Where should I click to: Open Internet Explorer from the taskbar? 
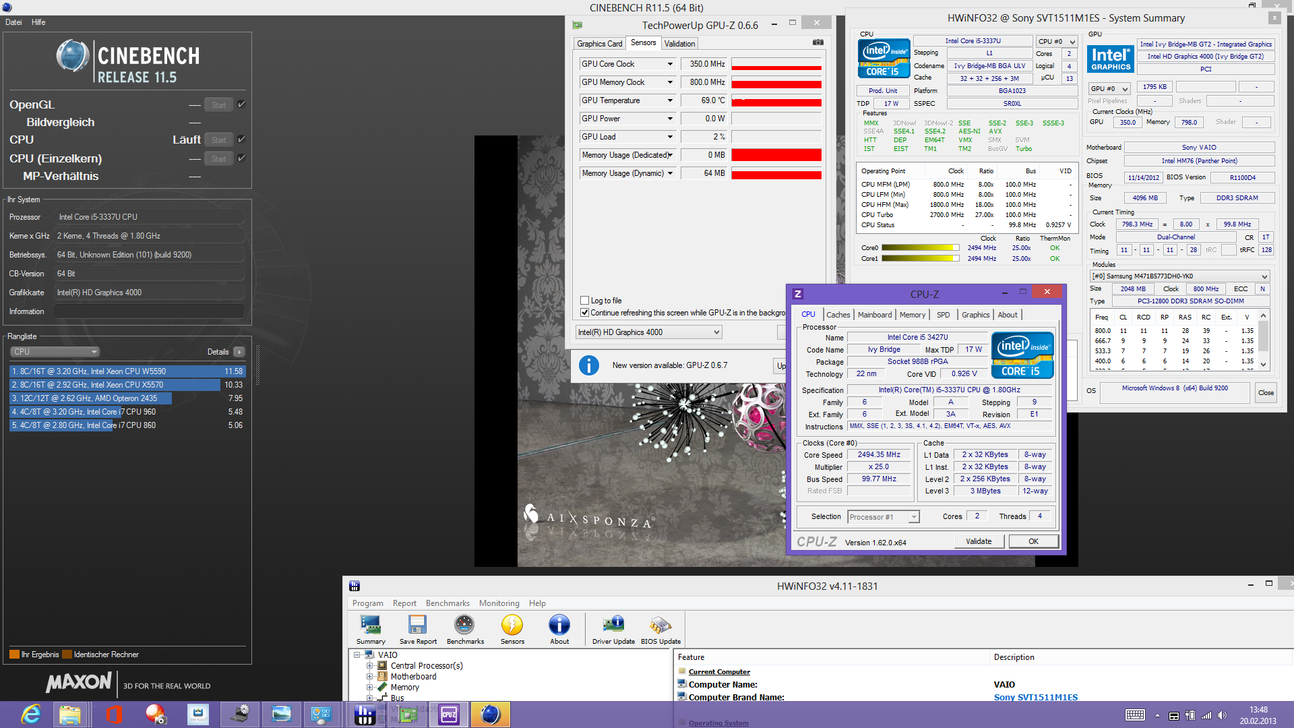(x=31, y=714)
